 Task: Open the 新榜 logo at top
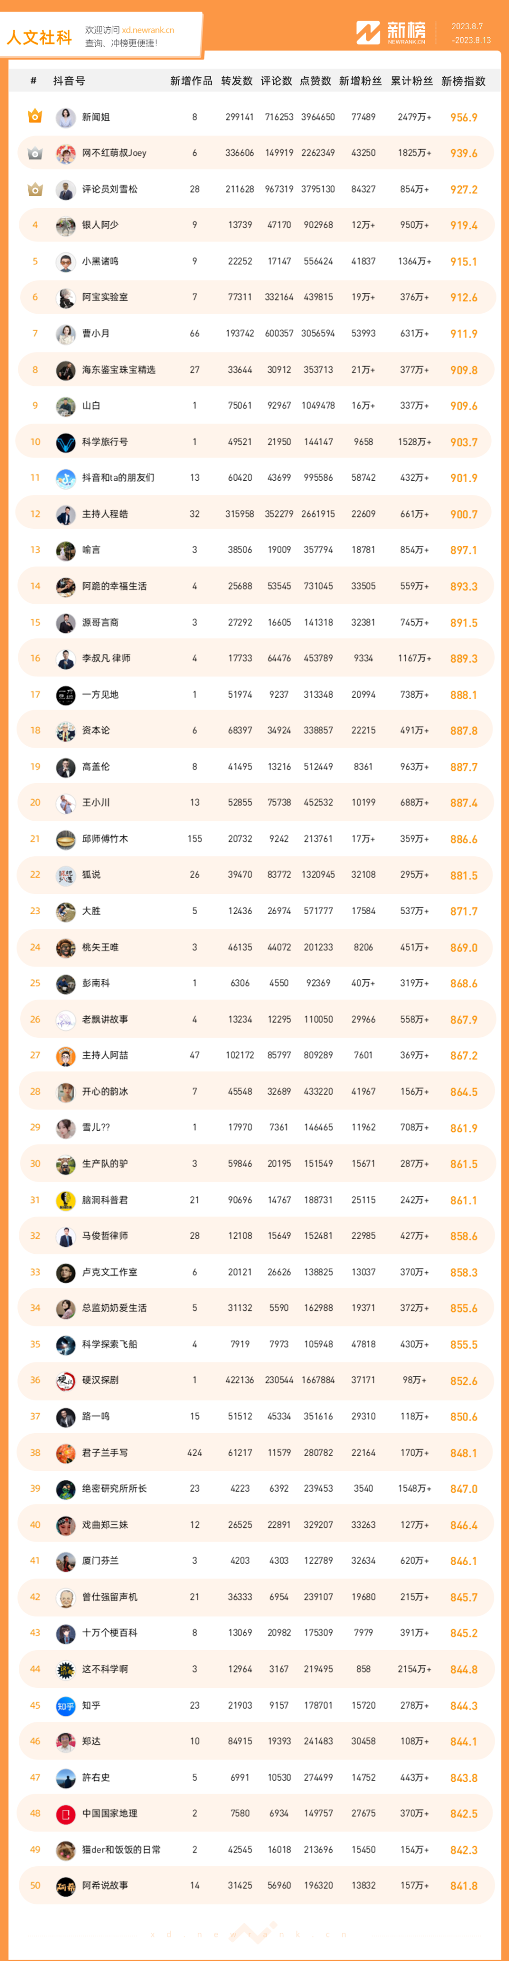click(x=391, y=33)
